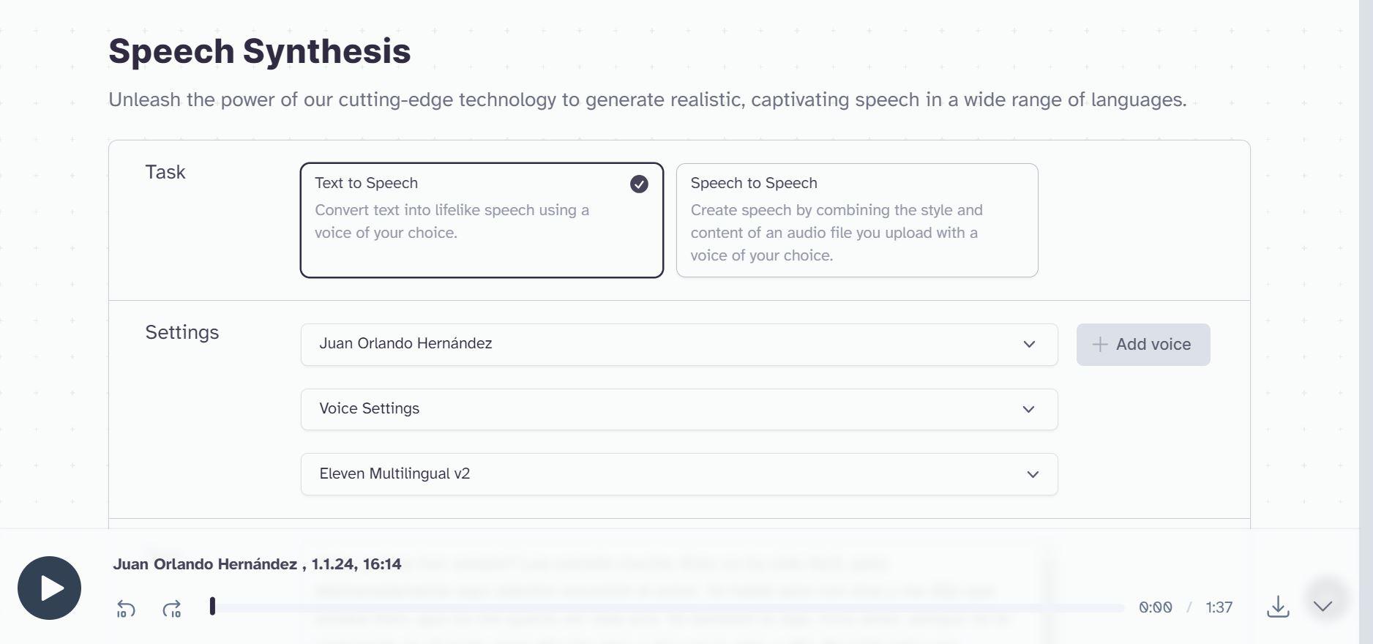The image size is (1373, 644).
Task: Collapse the audio player with the chevron
Action: (1323, 606)
